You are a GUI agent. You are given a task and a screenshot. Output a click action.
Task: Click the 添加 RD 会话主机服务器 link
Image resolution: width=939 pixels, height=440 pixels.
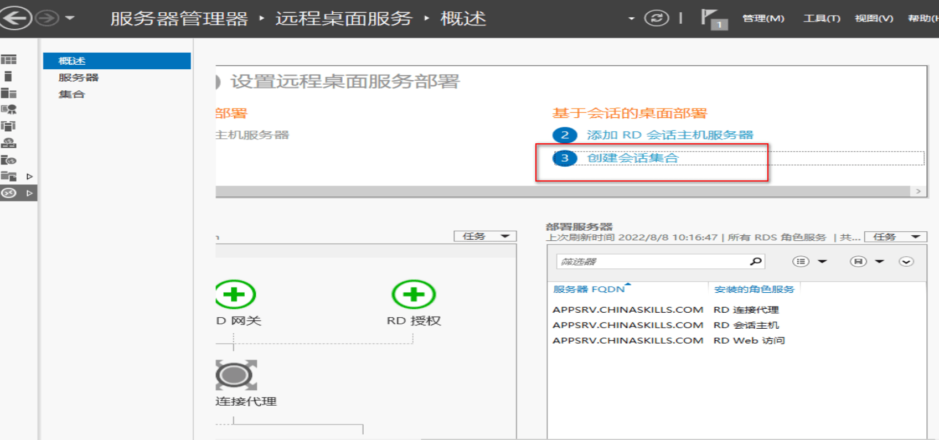669,135
